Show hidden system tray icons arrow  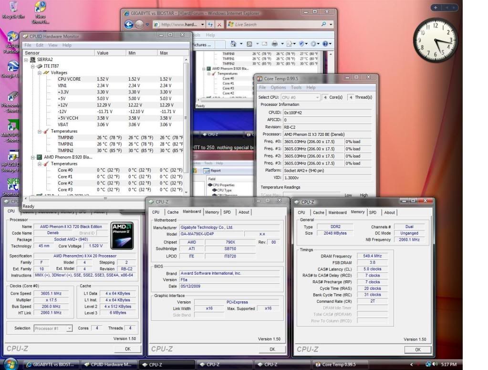click(412, 364)
